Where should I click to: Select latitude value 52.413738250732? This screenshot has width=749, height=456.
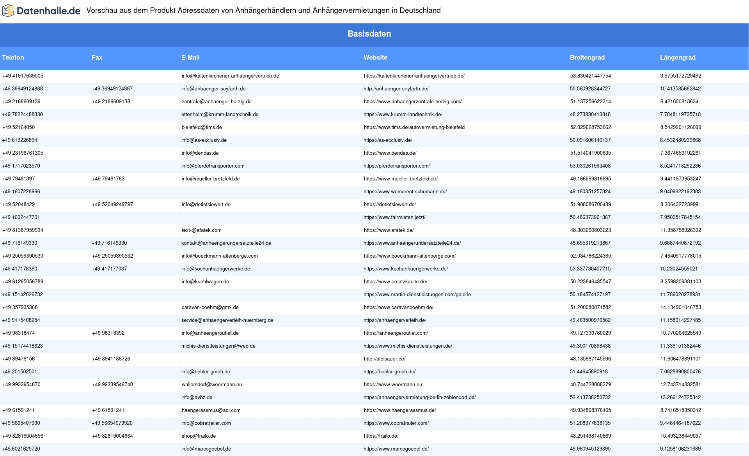point(590,398)
